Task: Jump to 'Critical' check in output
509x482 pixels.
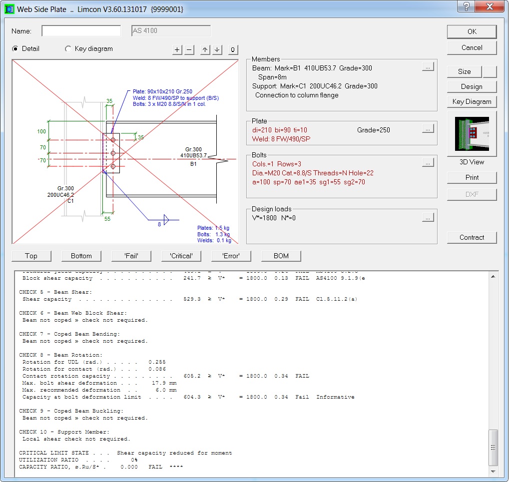Action: 181,256
